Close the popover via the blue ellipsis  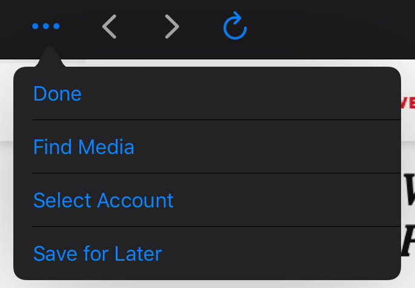46,27
